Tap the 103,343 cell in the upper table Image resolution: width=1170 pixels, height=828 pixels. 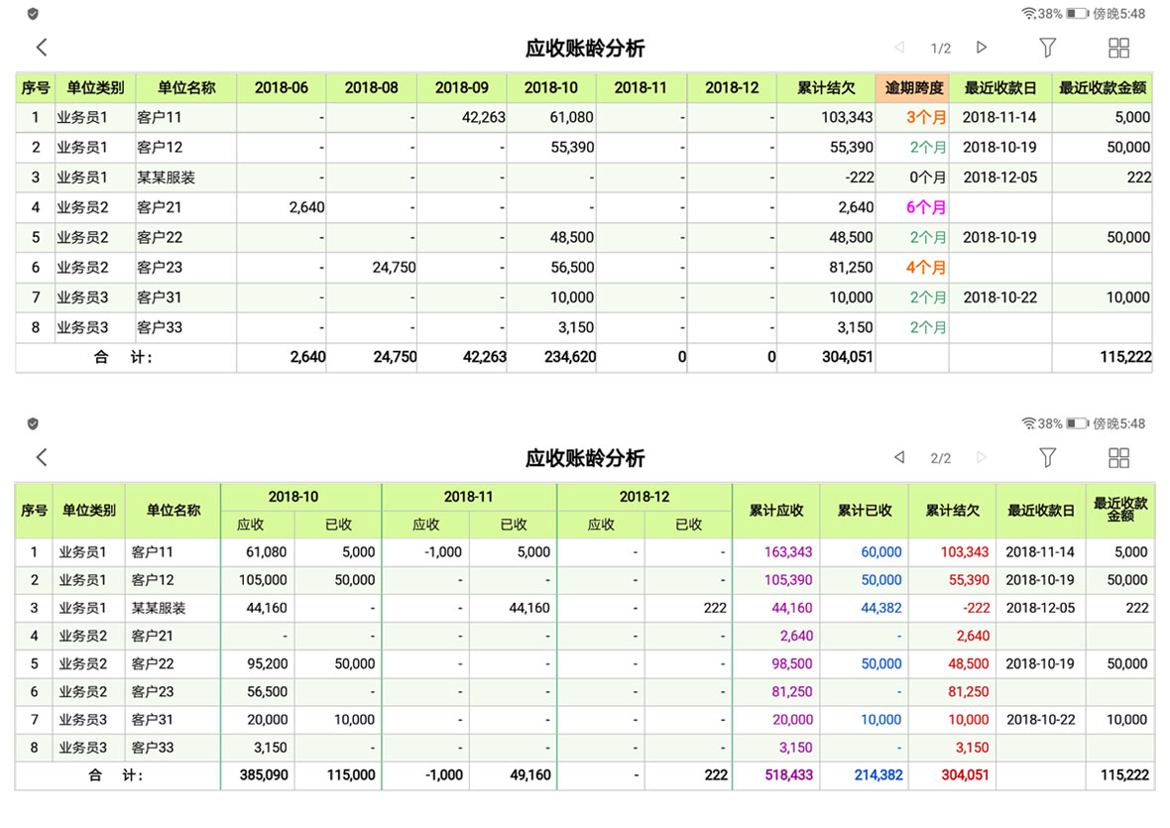(847, 118)
